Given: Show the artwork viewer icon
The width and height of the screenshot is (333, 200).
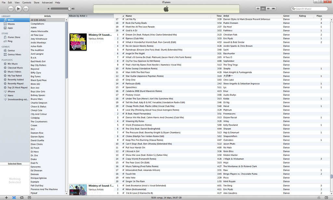Looking at the screenshot, I should 29,197.
